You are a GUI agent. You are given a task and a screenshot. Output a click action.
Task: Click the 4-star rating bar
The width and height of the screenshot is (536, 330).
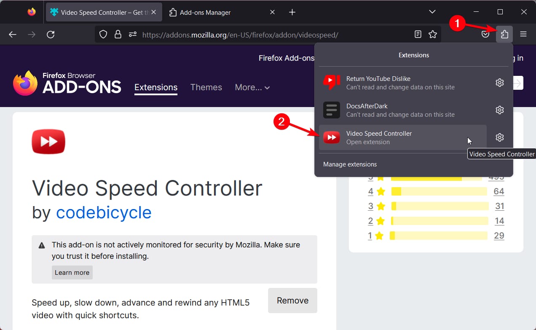tap(439, 191)
